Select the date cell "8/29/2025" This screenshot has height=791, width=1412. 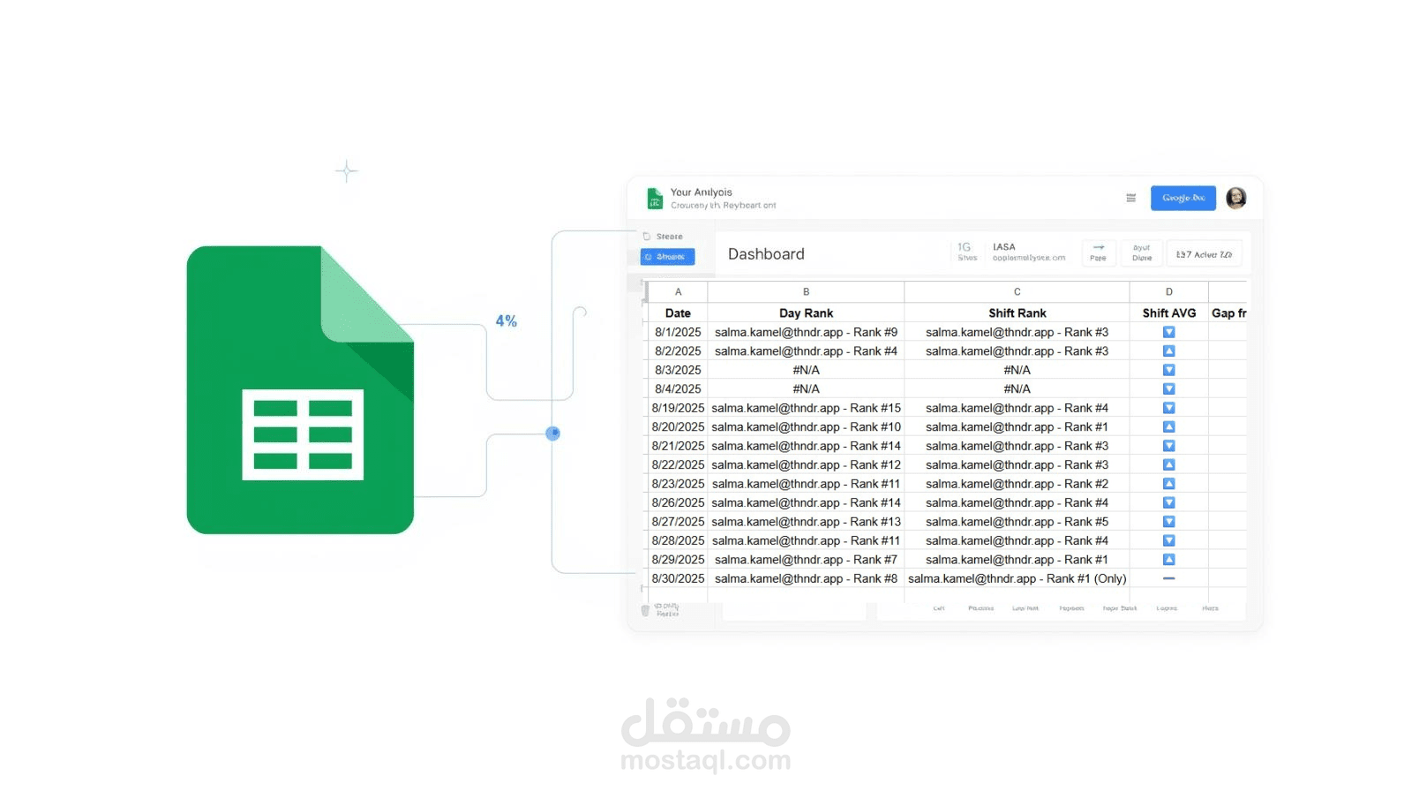pyautogui.click(x=678, y=560)
